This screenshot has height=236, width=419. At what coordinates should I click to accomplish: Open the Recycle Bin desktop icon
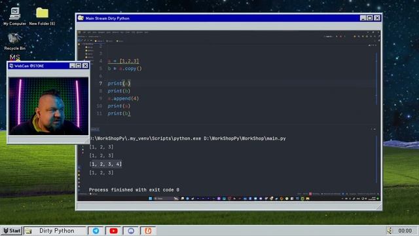14,41
